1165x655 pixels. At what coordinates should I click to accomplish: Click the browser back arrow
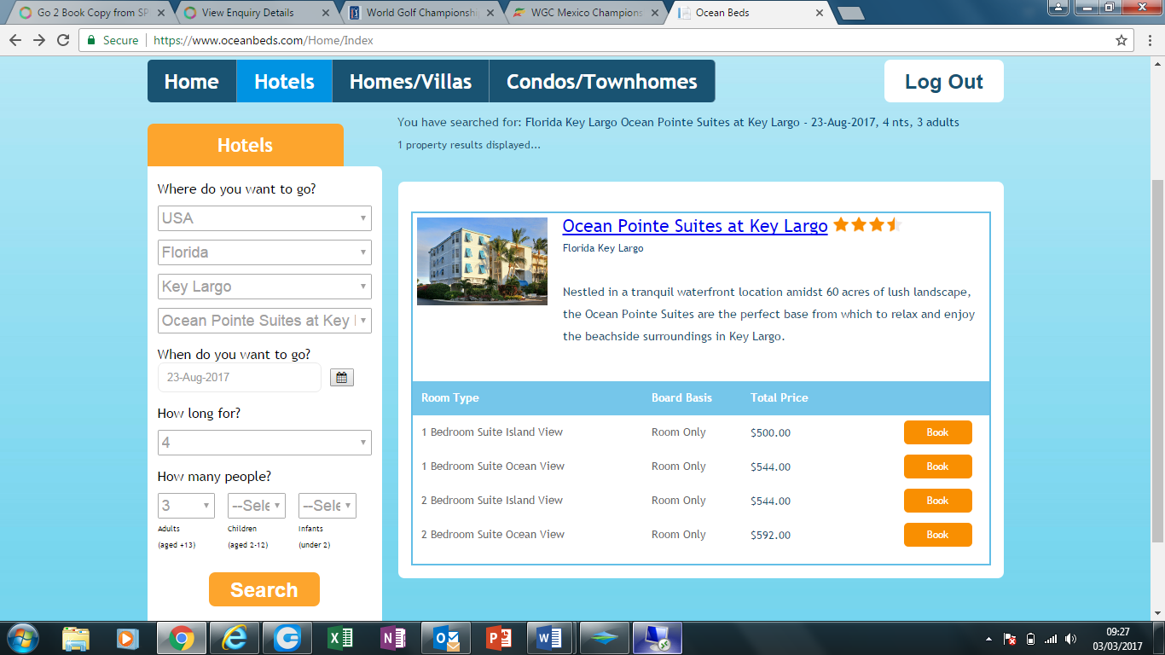click(15, 40)
